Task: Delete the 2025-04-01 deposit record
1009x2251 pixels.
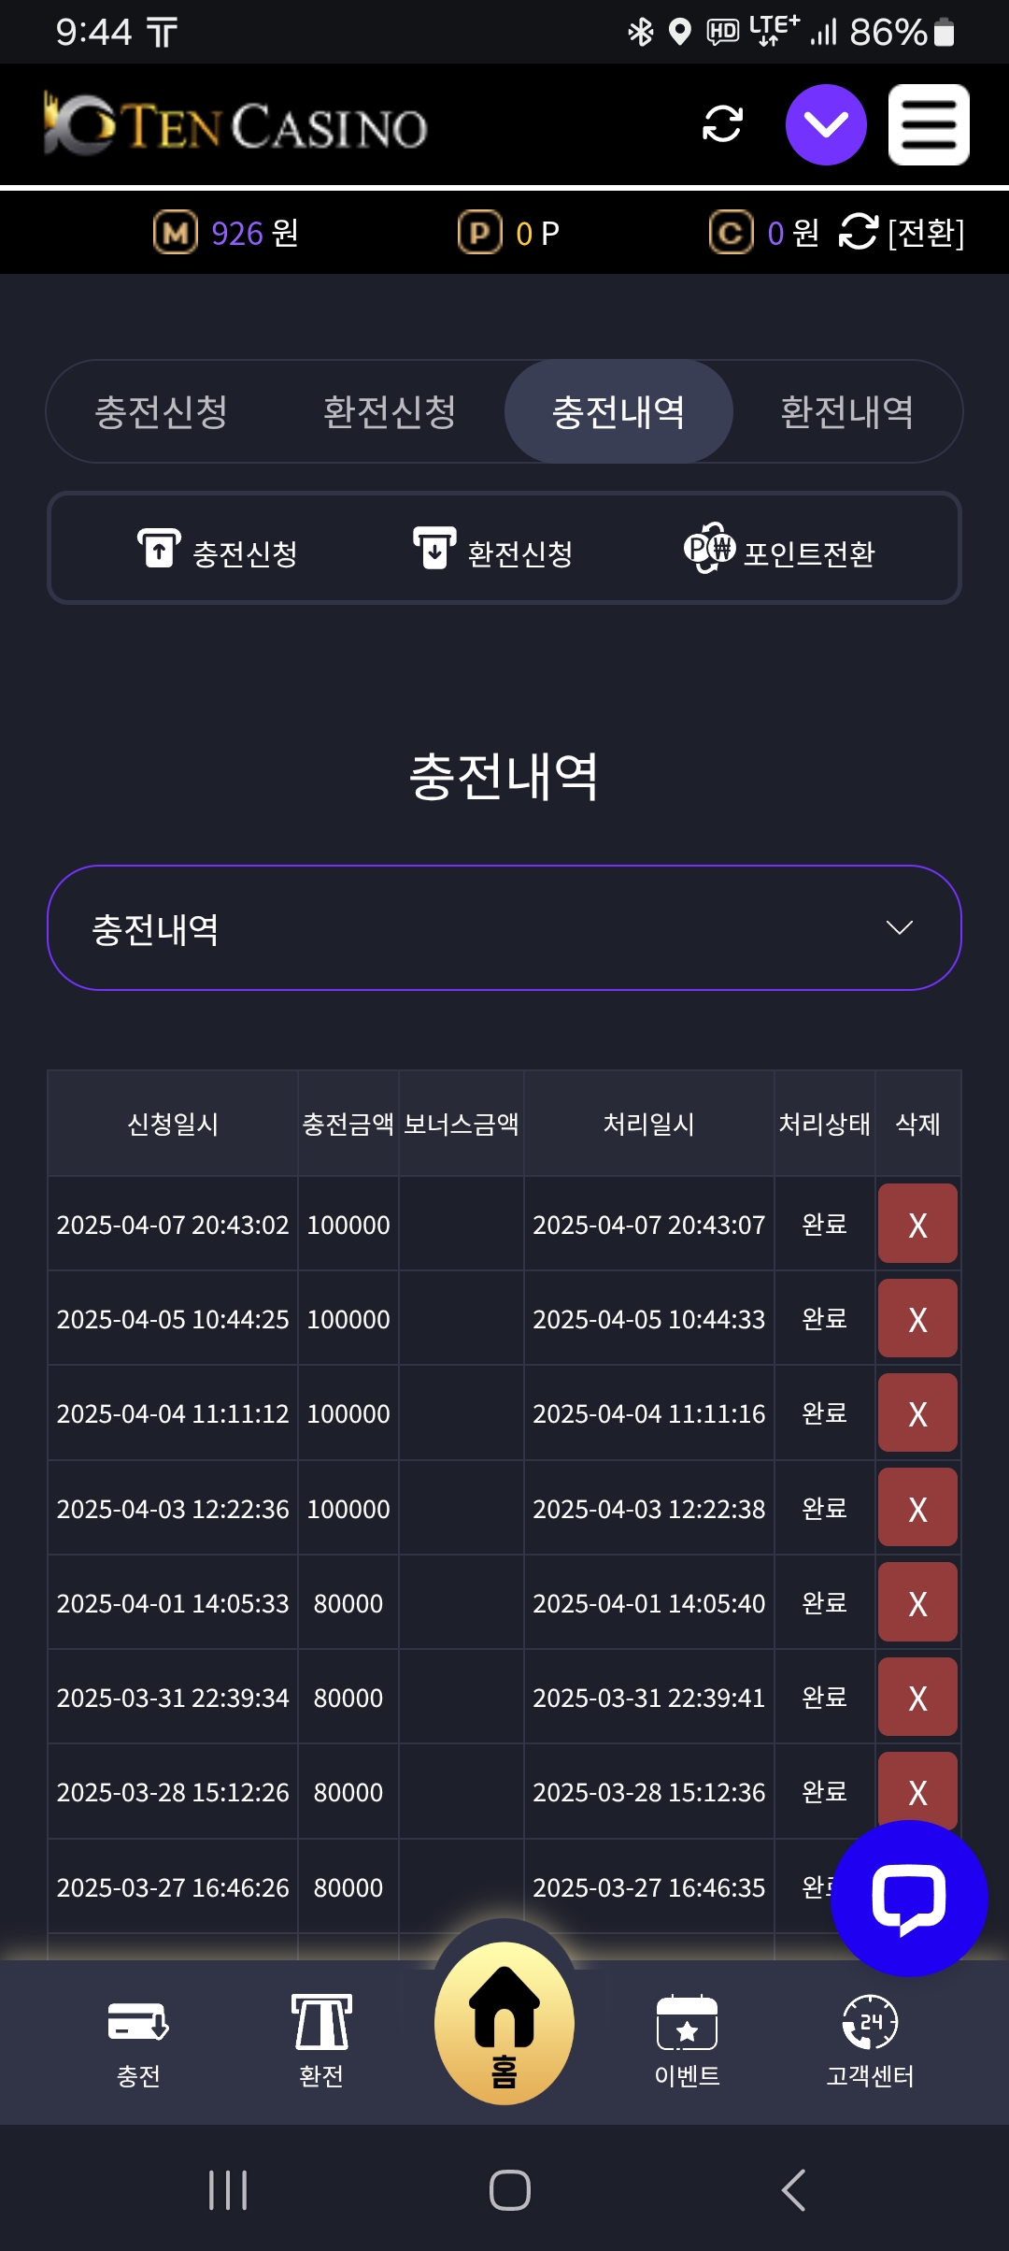Action: (x=917, y=1603)
